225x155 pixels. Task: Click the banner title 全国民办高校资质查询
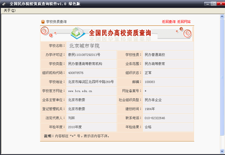click(120, 33)
